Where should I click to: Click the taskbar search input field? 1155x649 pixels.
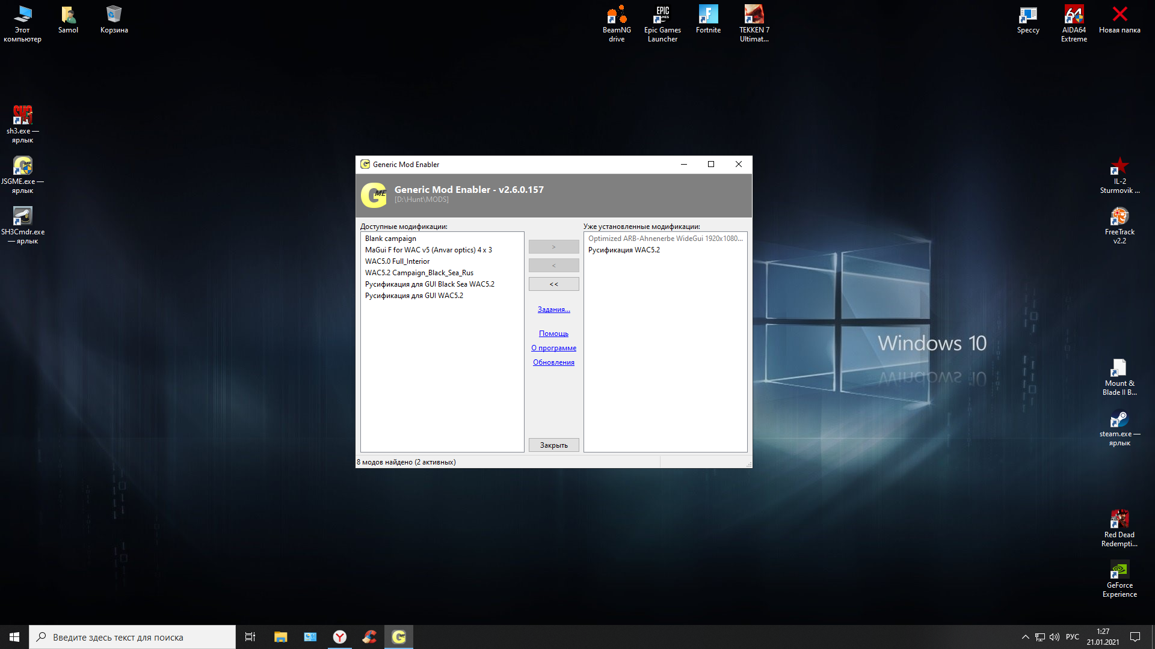click(x=132, y=637)
